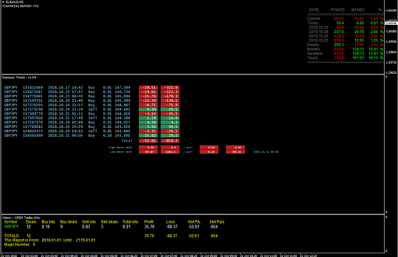Image resolution: width=398 pixels, height=257 pixels.
Task: Click the Symbol column header in history
Action: [x=11, y=222]
